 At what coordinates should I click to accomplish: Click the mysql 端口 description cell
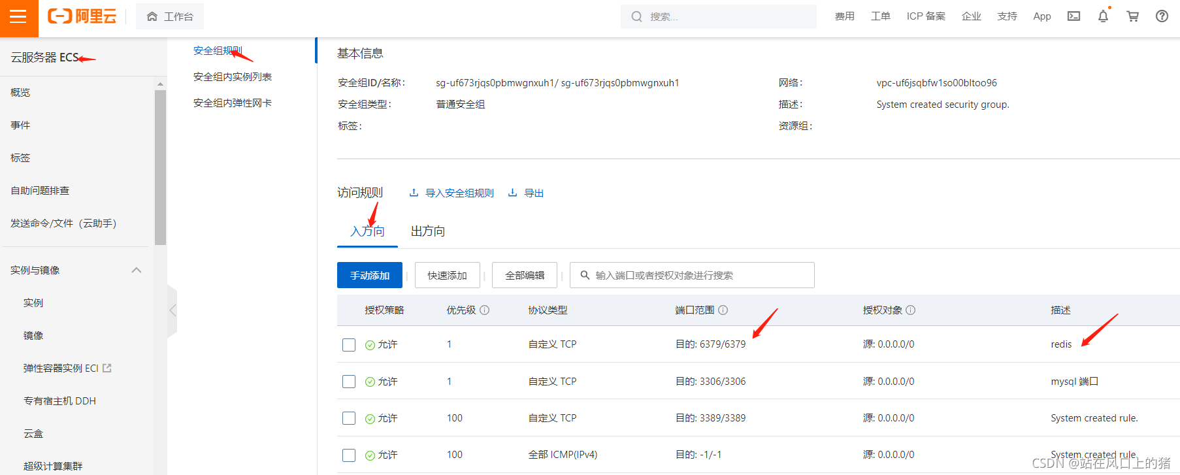click(1075, 382)
